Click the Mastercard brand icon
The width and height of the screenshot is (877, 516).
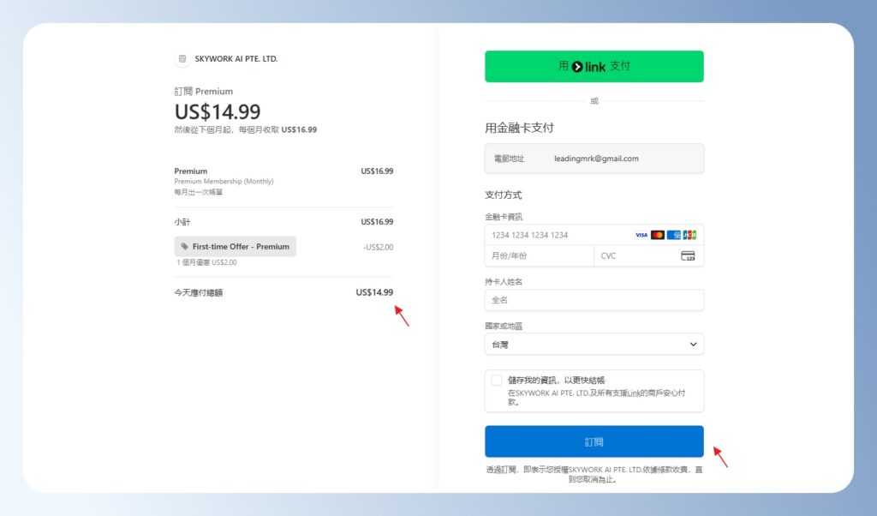[x=657, y=234]
